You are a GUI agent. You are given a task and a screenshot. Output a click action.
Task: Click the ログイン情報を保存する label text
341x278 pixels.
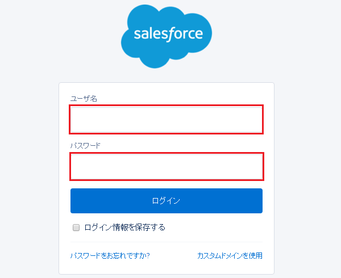pos(125,228)
